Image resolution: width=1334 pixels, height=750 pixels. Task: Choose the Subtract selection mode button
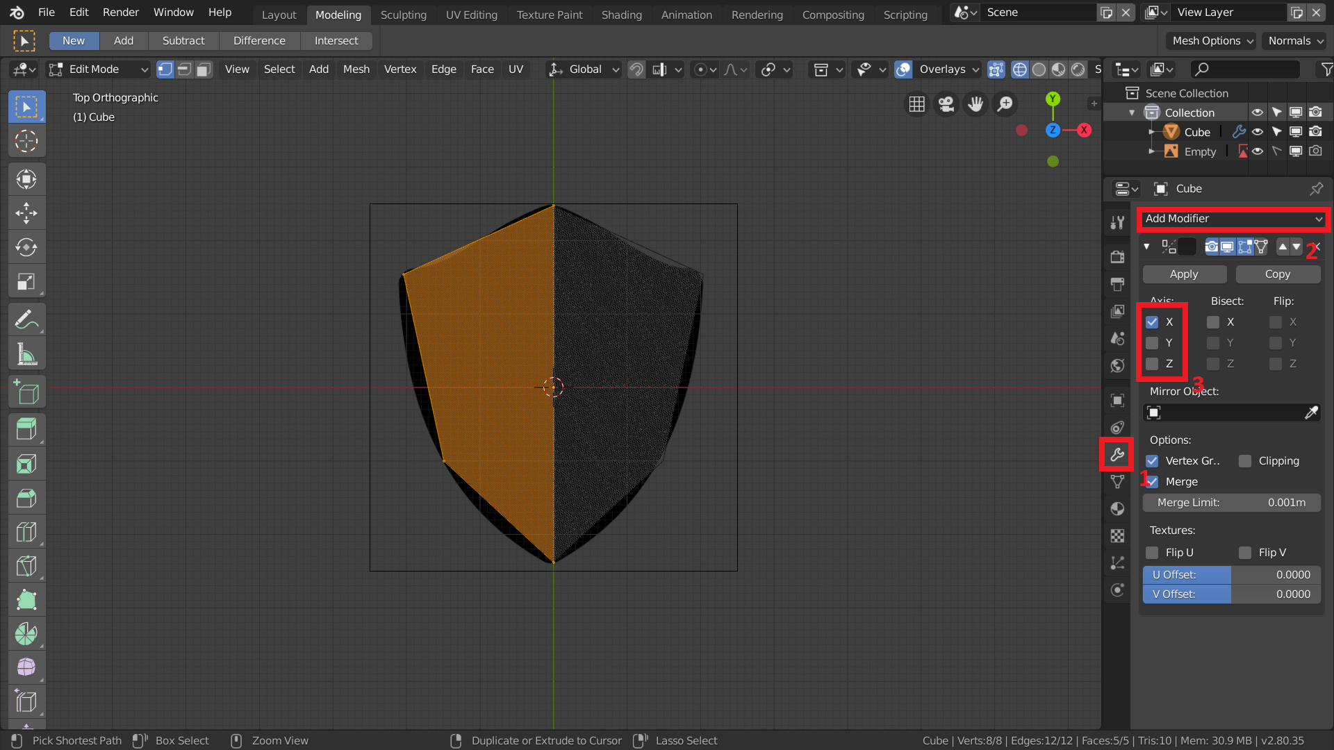183,41
